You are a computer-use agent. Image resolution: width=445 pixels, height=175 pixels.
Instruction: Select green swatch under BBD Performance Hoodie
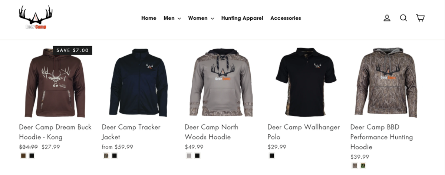(x=363, y=166)
